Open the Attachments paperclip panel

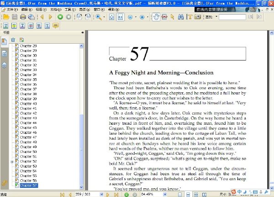(x=4, y=183)
